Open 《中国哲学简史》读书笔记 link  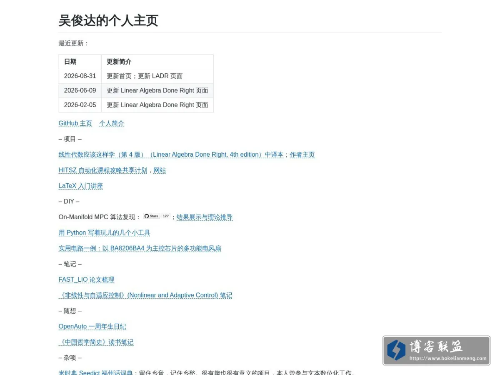(96, 342)
